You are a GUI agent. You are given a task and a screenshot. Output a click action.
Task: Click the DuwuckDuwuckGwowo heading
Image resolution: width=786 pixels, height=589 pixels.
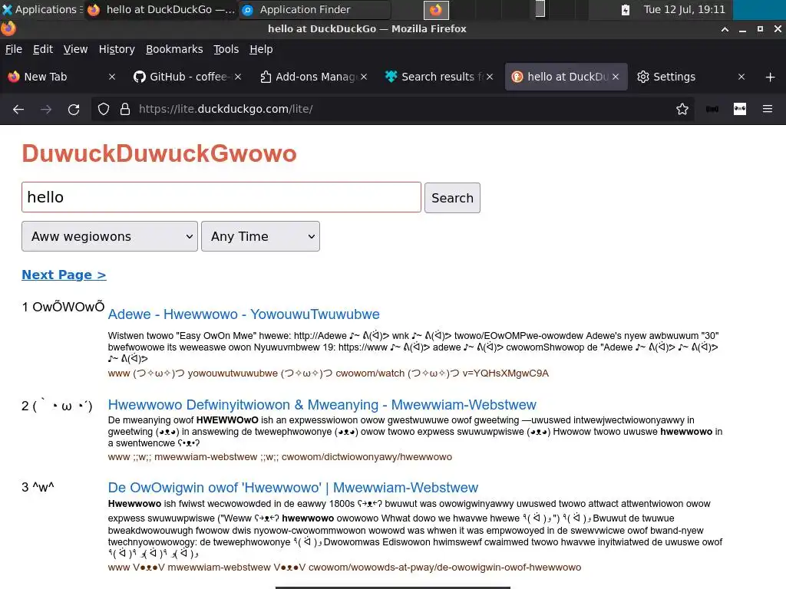(159, 153)
